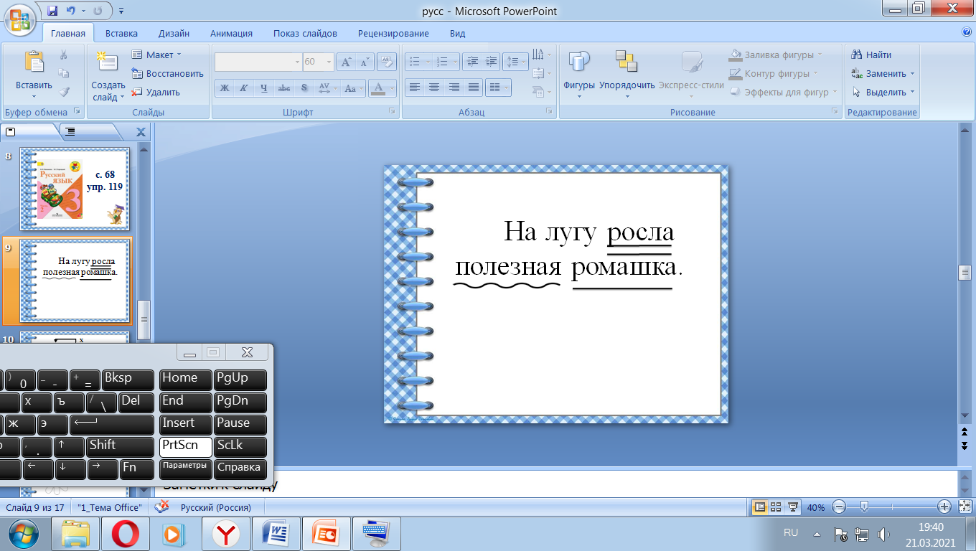Center-align the paragraph text

(434, 88)
